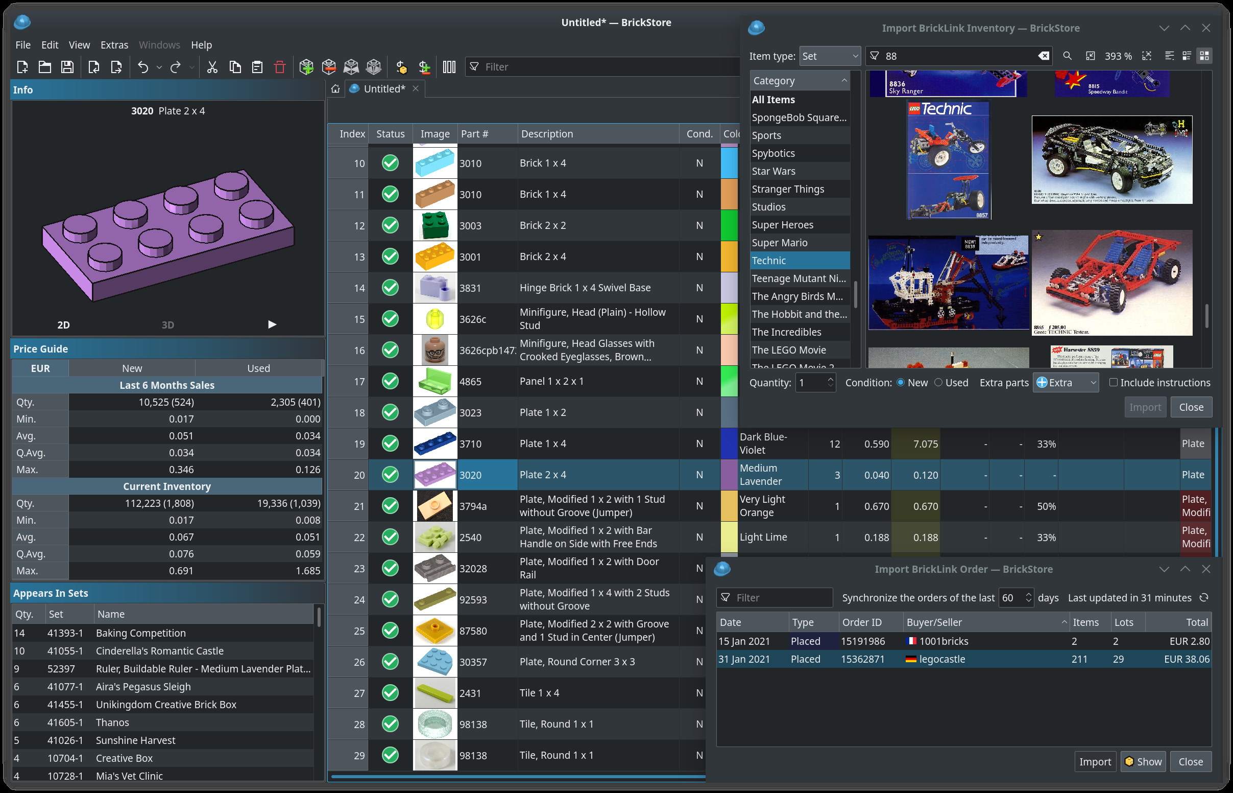
Task: Click the Medium Lavender color swatch in row 20
Action: click(729, 475)
